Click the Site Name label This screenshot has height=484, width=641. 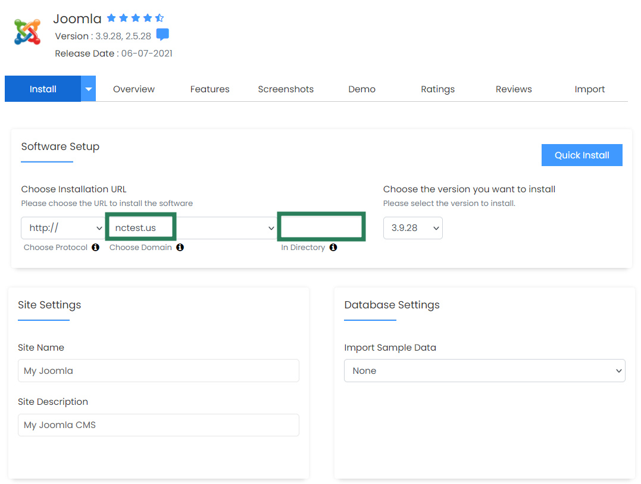pos(41,348)
